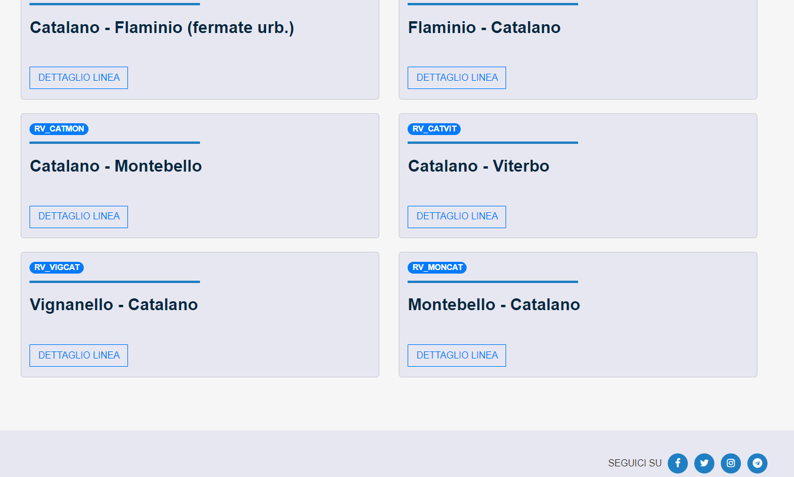Click the Vignanello - Catalano title
Viewport: 794px width, 477px height.
114,305
